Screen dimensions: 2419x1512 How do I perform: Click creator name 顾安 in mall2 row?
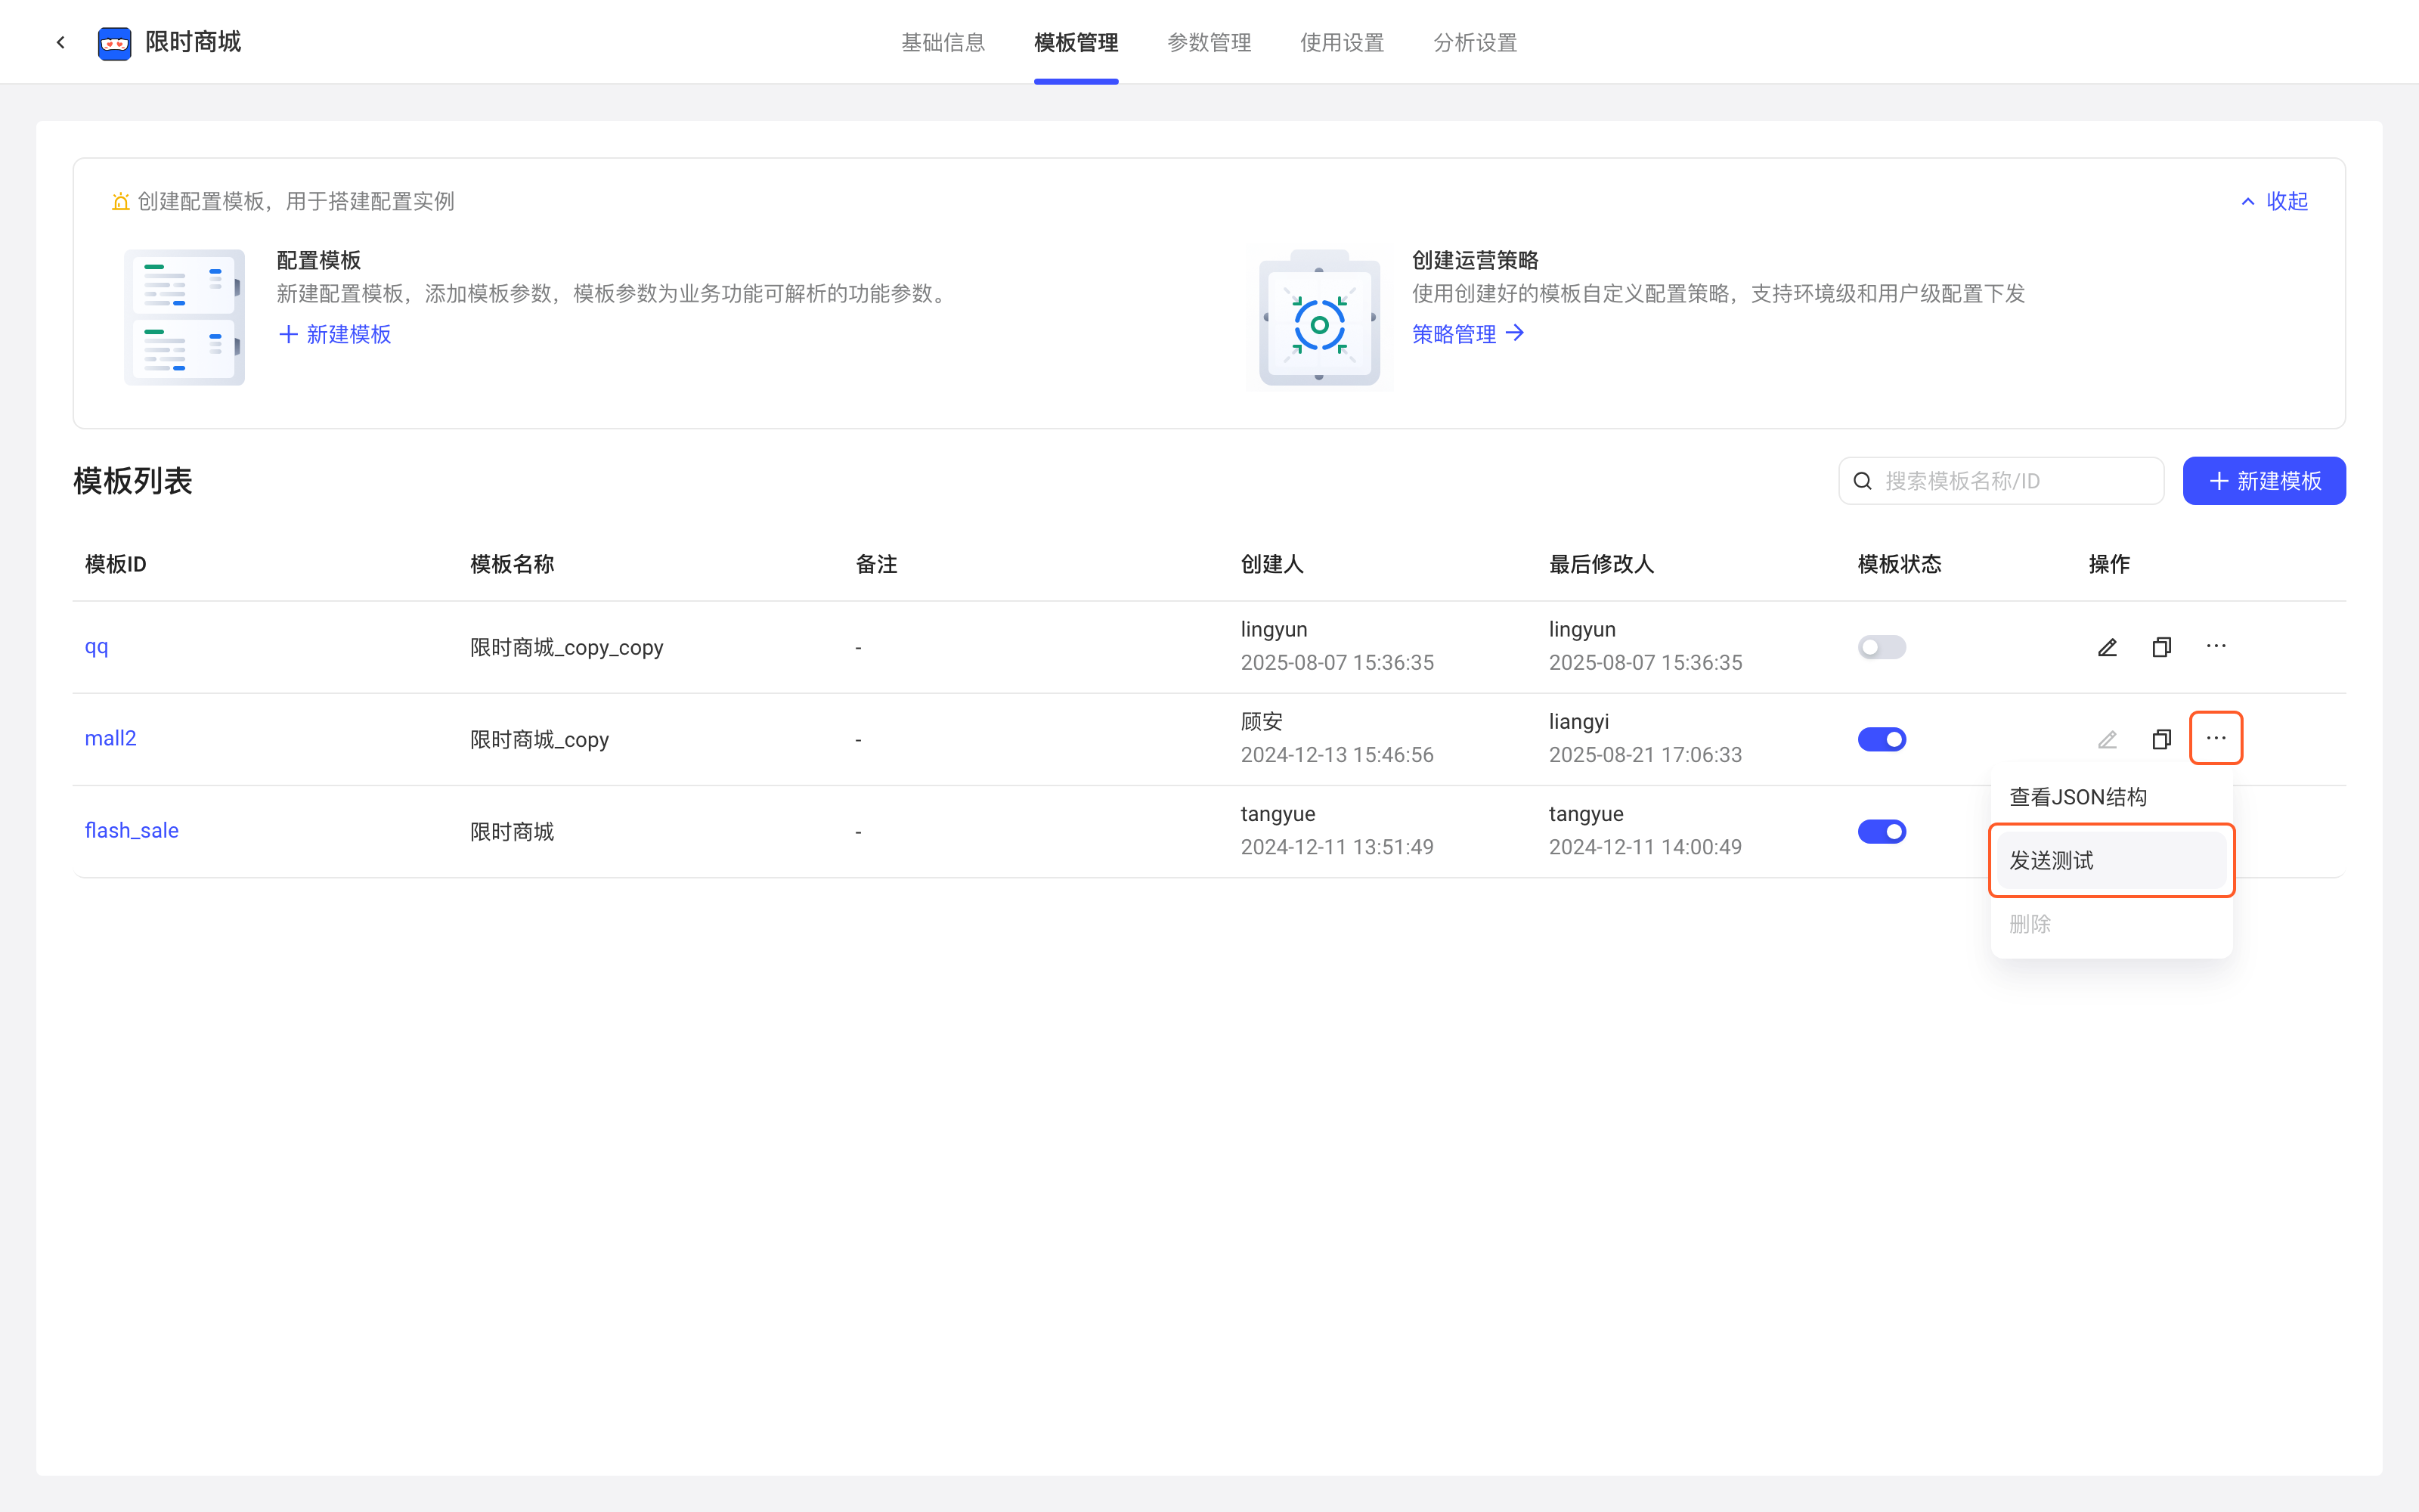coord(1262,721)
